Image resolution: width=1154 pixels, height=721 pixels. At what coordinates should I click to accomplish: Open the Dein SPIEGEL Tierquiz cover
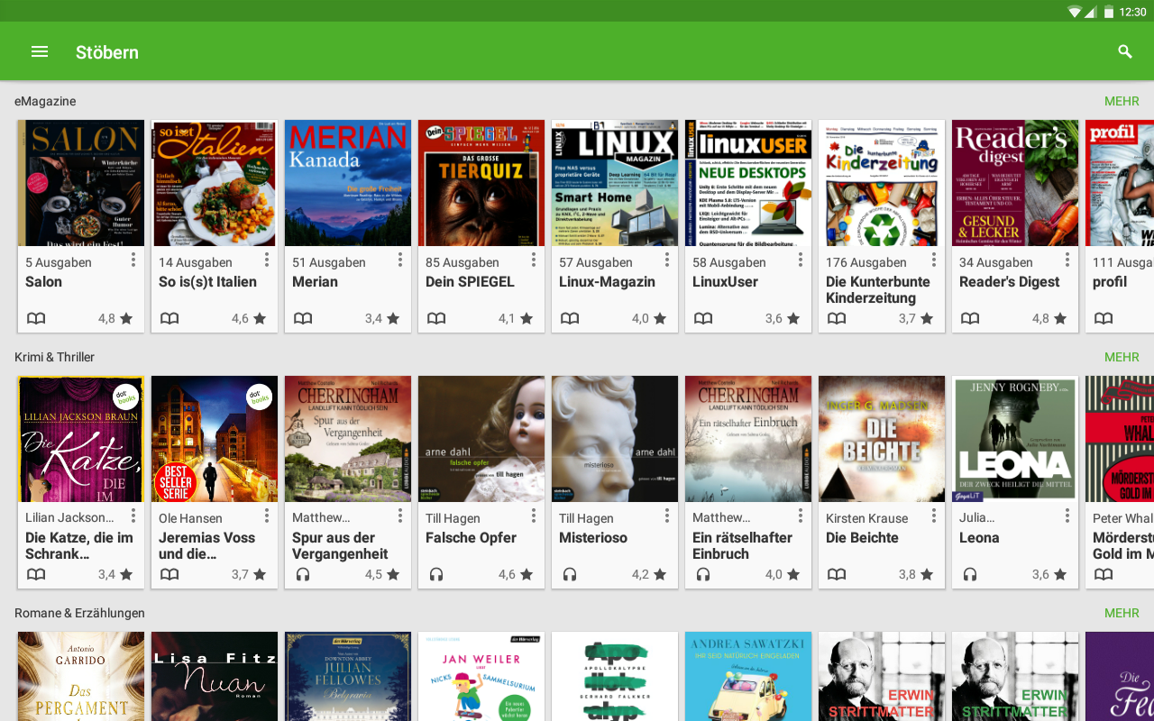click(x=481, y=183)
